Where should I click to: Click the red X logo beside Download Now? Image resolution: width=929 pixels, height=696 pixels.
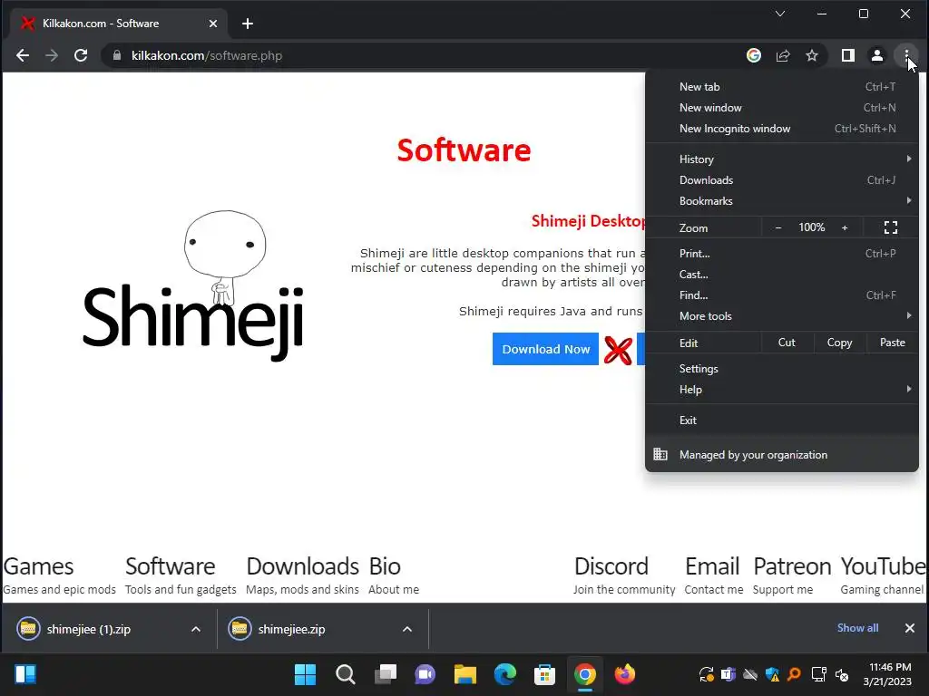(x=618, y=350)
